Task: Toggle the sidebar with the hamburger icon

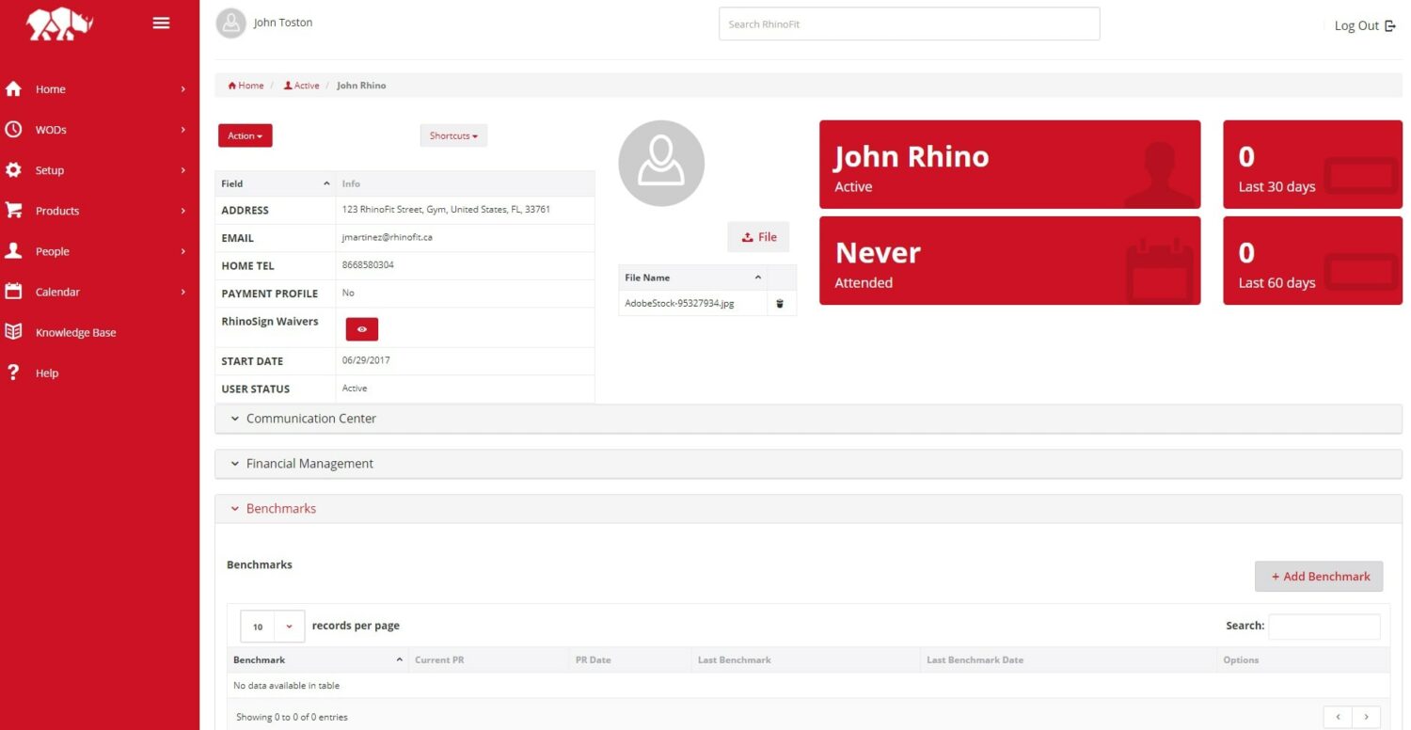Action: 161,23
